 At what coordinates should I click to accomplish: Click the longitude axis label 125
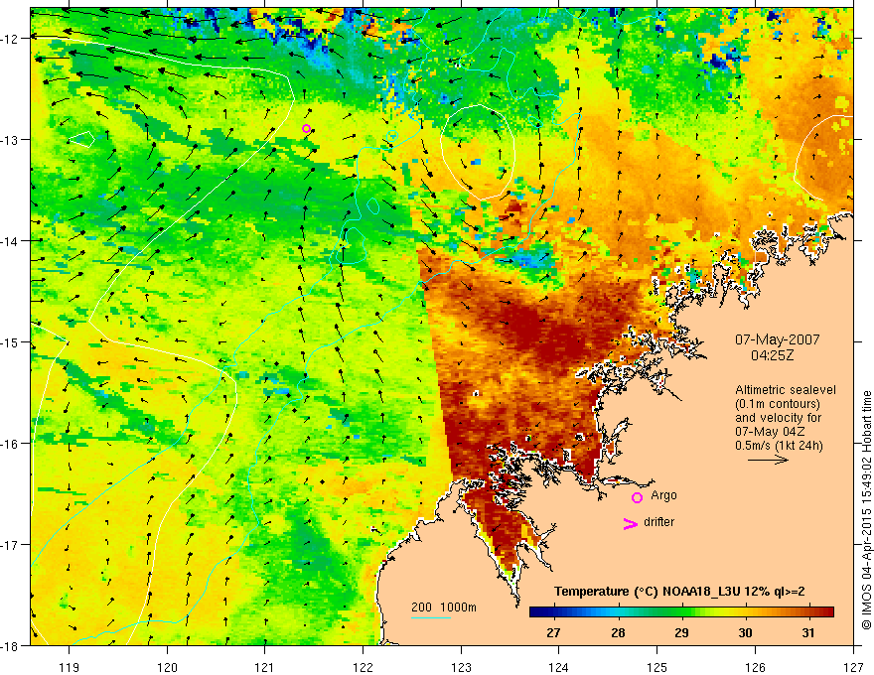657,667
